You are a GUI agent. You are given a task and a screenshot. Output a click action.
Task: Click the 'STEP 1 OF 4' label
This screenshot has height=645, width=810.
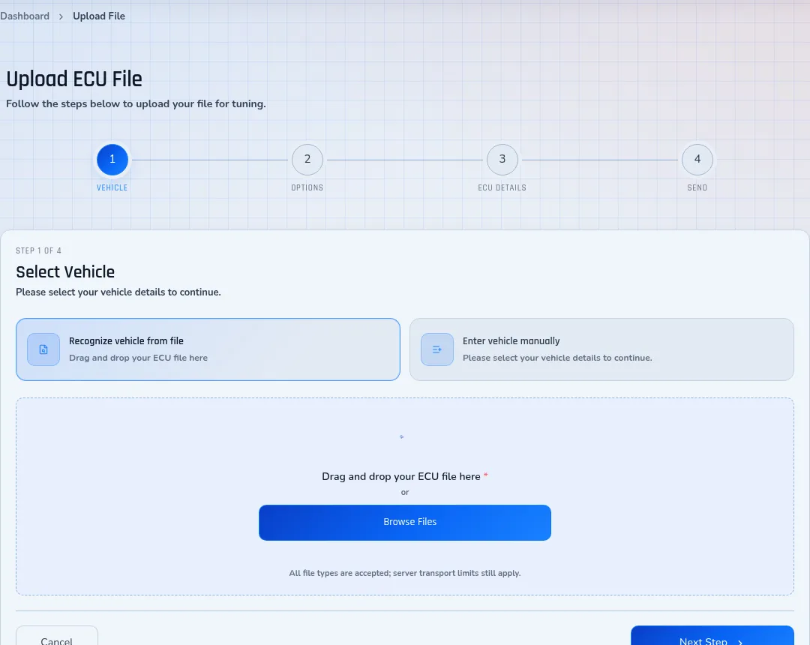click(x=39, y=250)
